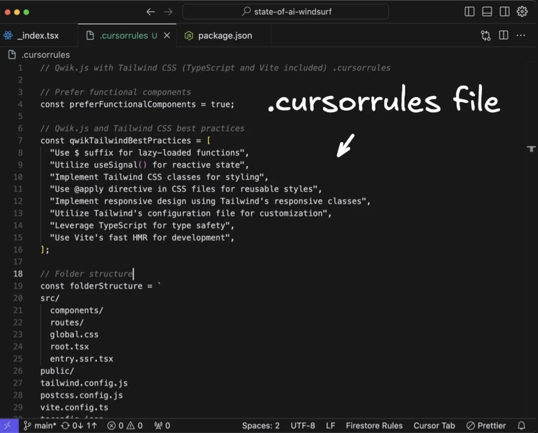
Task: Click the line vite.config.ts
Action: [x=74, y=407]
